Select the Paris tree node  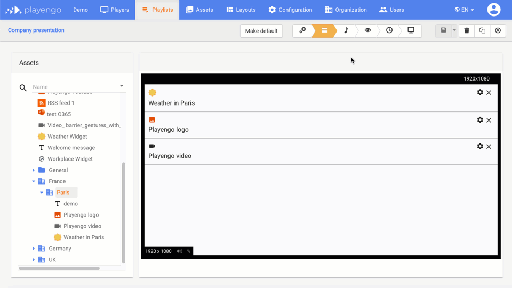63,193
